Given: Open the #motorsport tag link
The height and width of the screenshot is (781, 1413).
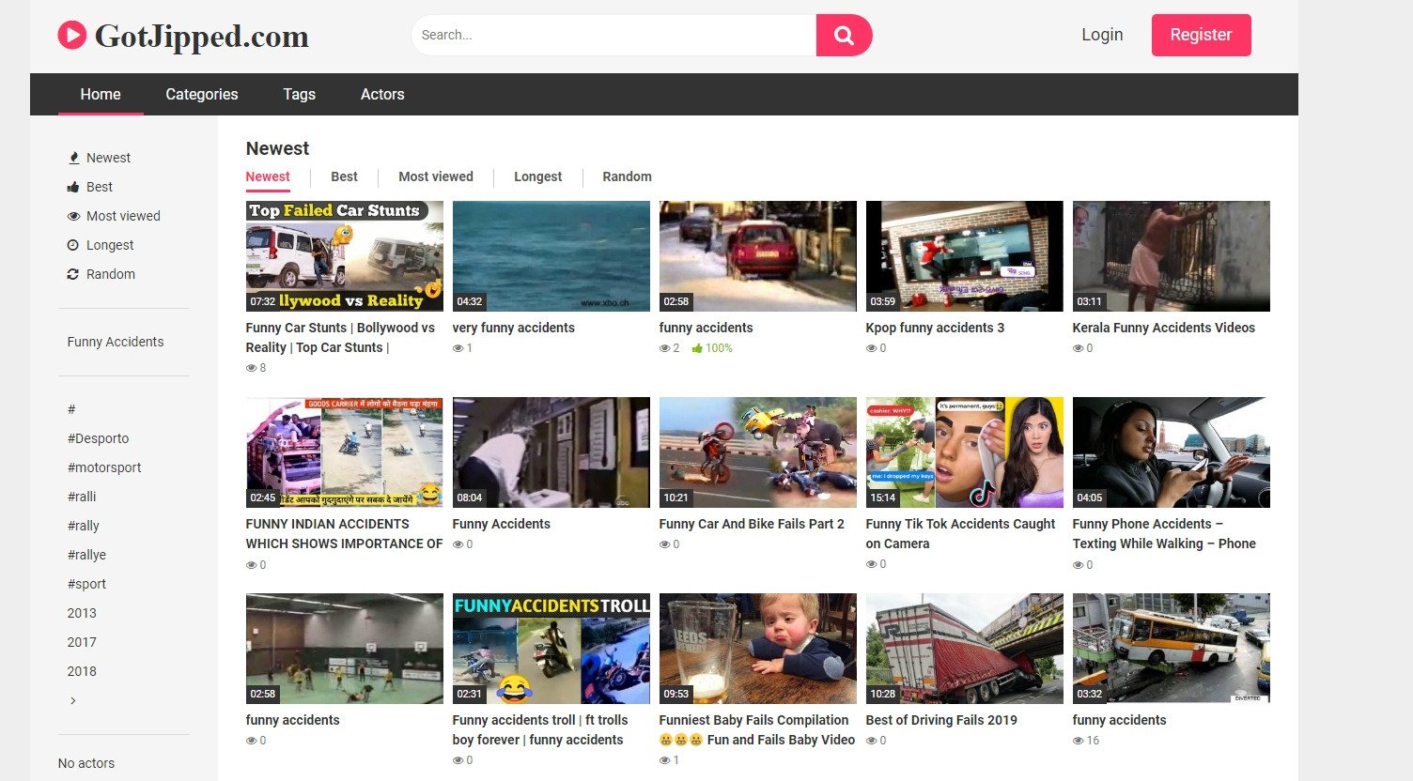Looking at the screenshot, I should coord(104,467).
